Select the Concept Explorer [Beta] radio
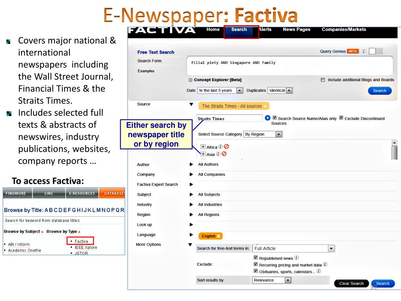Image resolution: width=401 pixels, height=301 pixels. pyautogui.click(x=190, y=80)
